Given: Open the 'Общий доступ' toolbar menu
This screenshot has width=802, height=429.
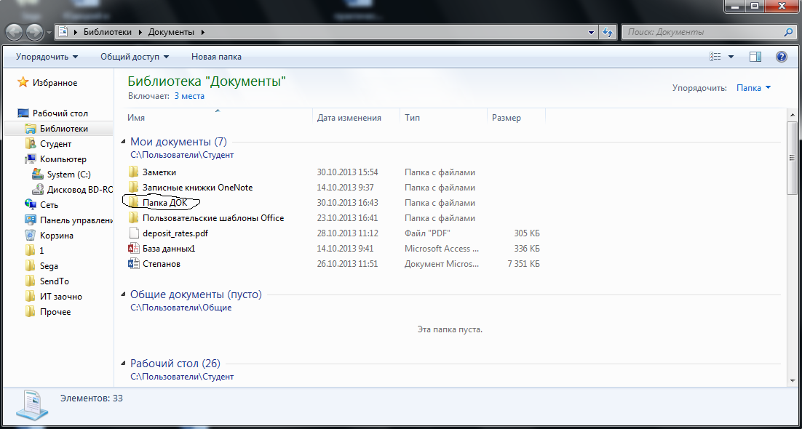Looking at the screenshot, I should [135, 57].
